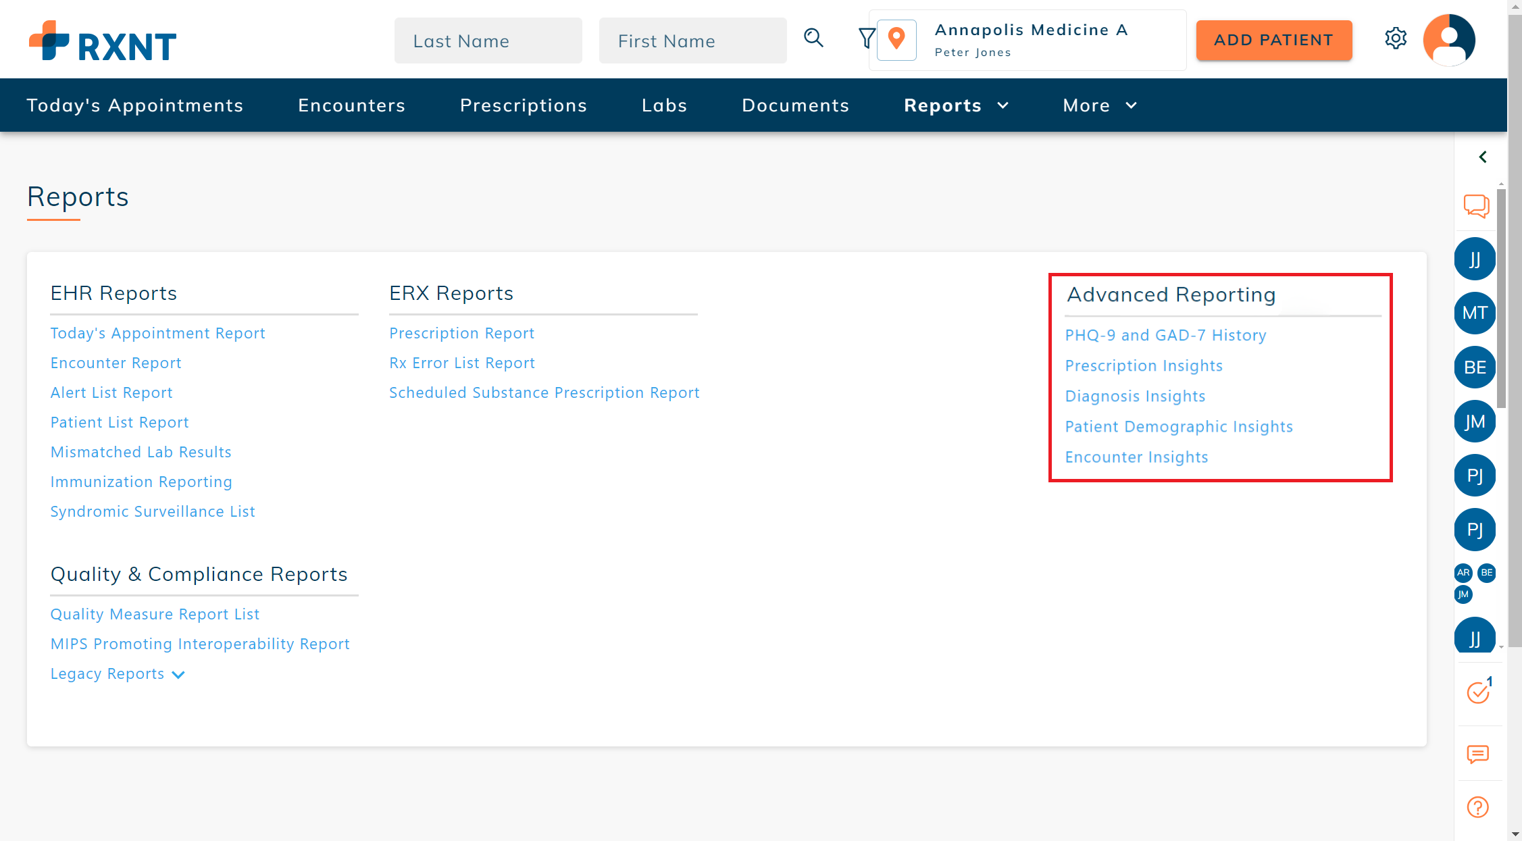This screenshot has height=841, width=1522.
Task: Open the Reports dropdown menu
Action: tap(955, 105)
